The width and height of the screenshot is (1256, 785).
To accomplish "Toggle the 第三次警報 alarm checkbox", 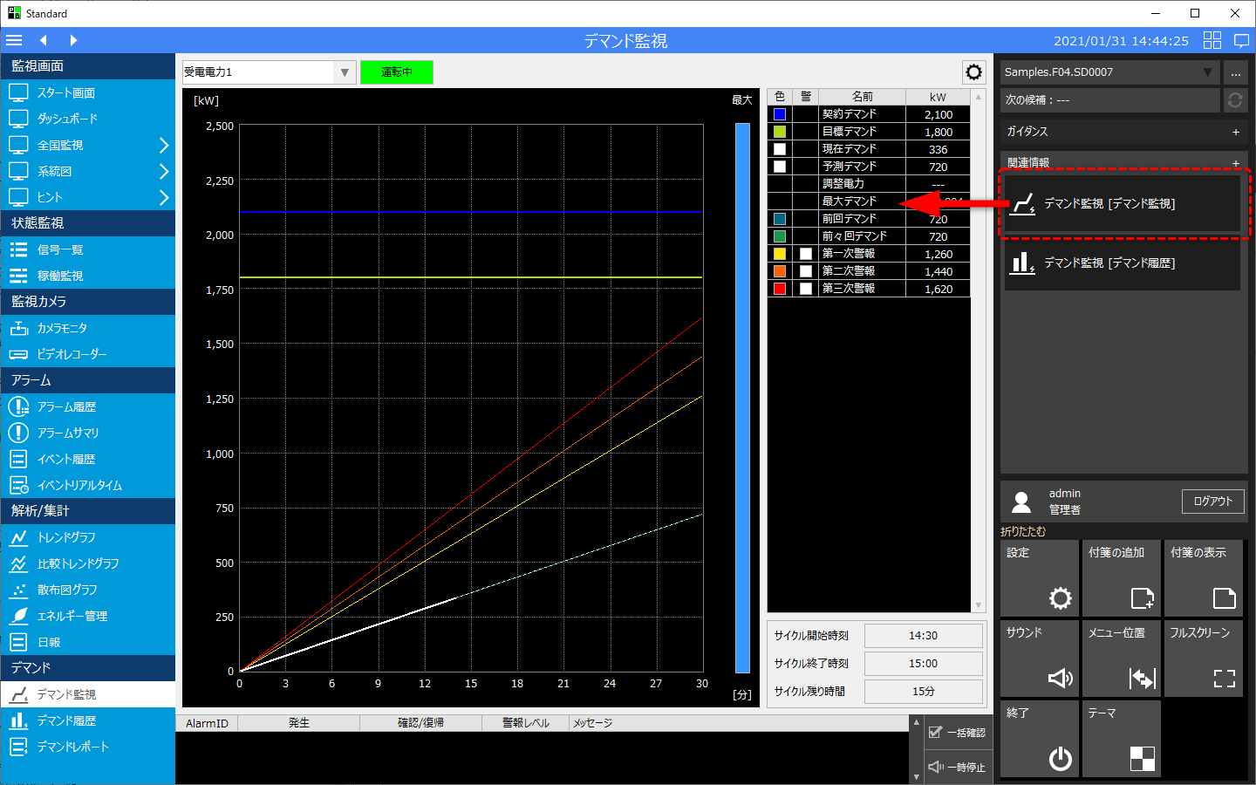I will click(806, 289).
